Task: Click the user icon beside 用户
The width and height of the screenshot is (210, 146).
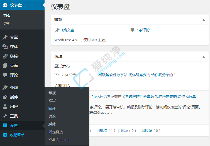Action: pyautogui.click(x=5, y=107)
